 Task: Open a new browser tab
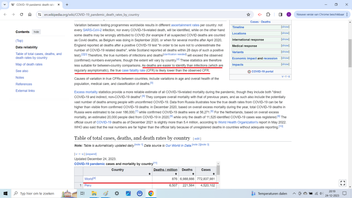67,4
